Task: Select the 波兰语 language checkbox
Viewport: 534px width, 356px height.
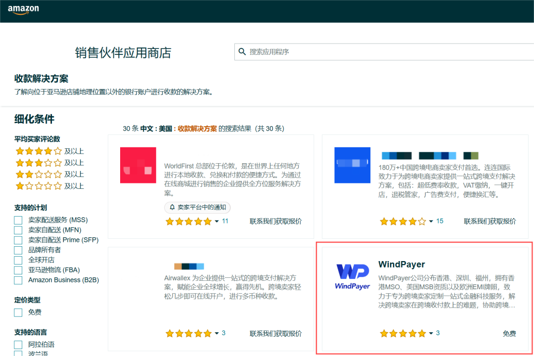Action: click(18, 353)
